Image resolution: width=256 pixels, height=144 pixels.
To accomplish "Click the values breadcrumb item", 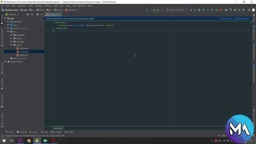I will coord(58,10).
